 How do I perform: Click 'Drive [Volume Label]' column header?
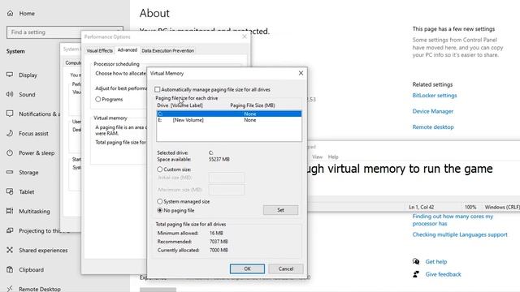click(180, 105)
